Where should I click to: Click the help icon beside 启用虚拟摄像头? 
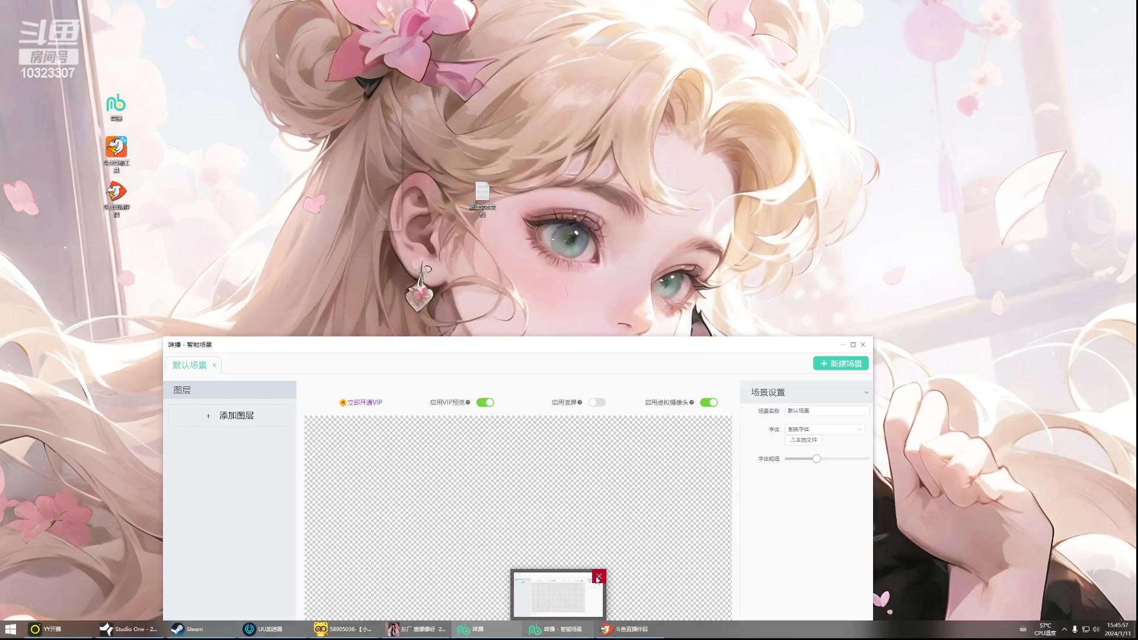(x=692, y=402)
